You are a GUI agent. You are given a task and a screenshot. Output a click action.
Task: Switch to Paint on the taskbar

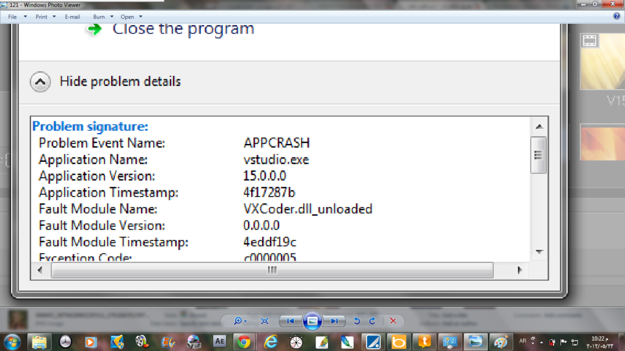[x=500, y=342]
